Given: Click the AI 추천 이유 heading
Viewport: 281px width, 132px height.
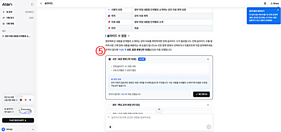Looking at the screenshot, I should 116,79.
